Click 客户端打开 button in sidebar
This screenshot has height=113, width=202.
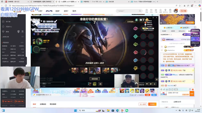[7, 101]
